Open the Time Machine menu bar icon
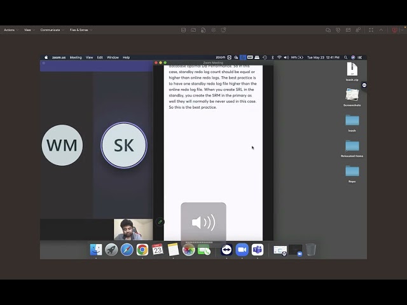The width and height of the screenshot is (407, 305). 265,57
